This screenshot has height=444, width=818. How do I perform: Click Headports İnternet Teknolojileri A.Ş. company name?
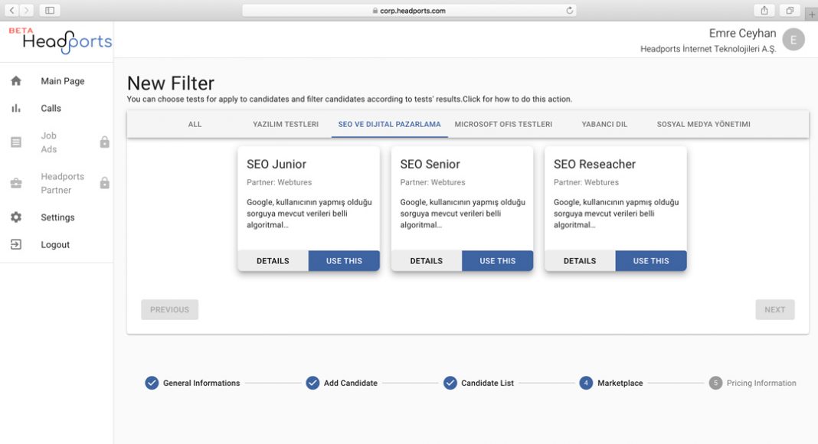tap(708, 49)
